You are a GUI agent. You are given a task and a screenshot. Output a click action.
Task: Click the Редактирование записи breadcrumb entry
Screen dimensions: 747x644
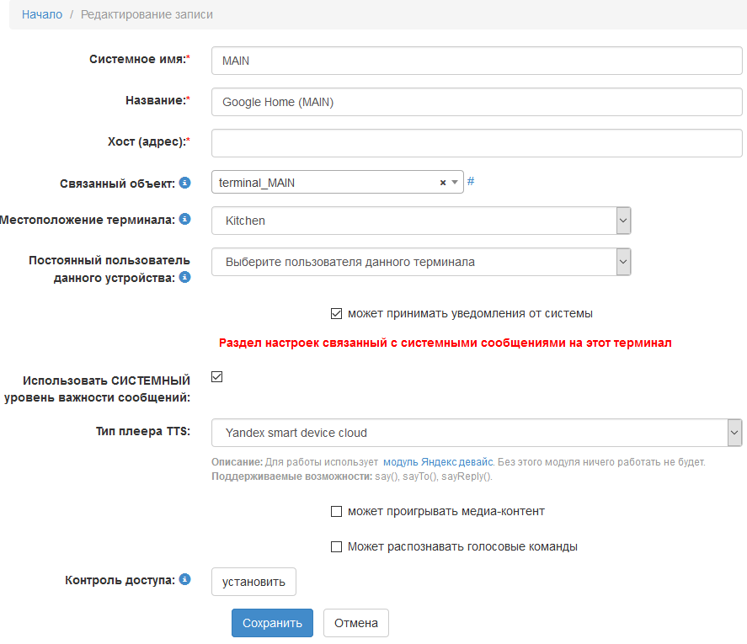(147, 14)
